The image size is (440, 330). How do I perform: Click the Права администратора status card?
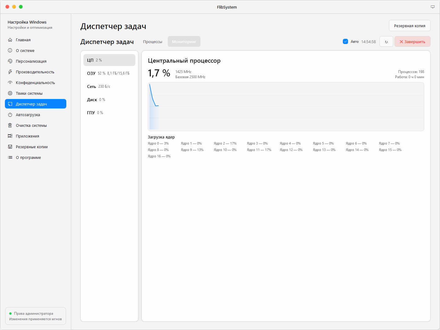[35, 316]
